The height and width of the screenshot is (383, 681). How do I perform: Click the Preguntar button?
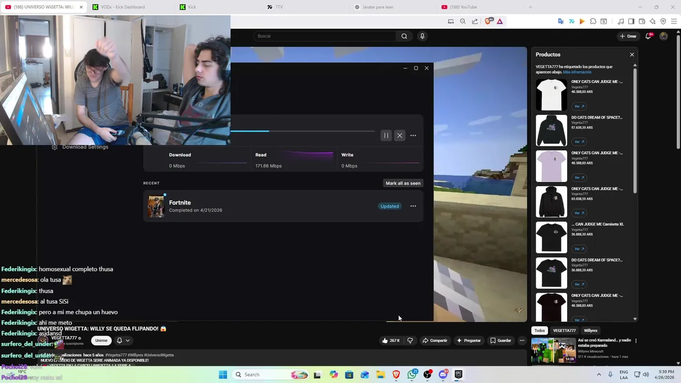(469, 340)
